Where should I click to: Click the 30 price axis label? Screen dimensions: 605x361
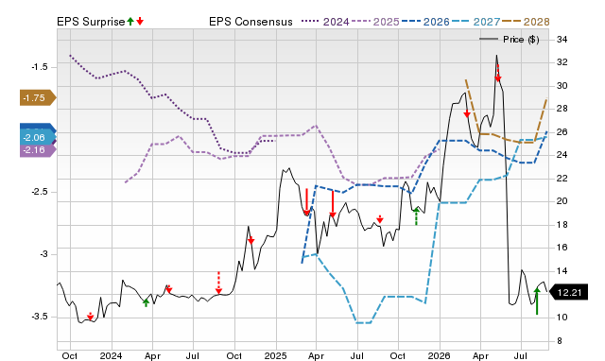tap(562, 86)
